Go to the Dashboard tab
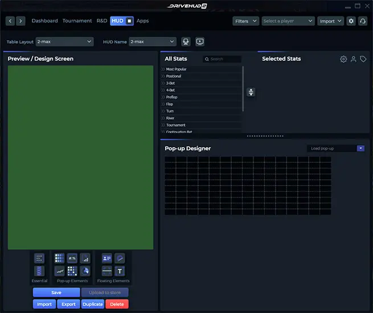 [x=44, y=21]
